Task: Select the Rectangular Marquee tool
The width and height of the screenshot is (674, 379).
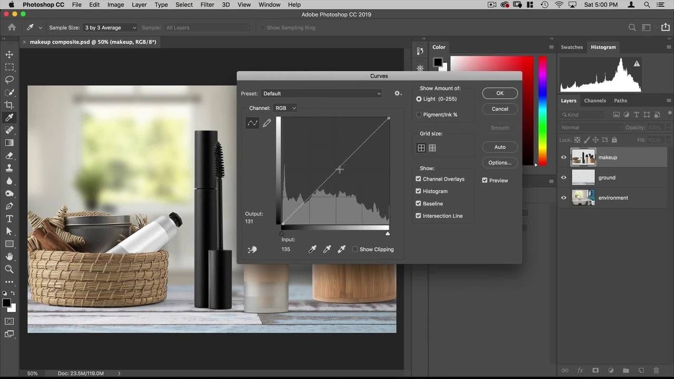Action: pos(9,67)
